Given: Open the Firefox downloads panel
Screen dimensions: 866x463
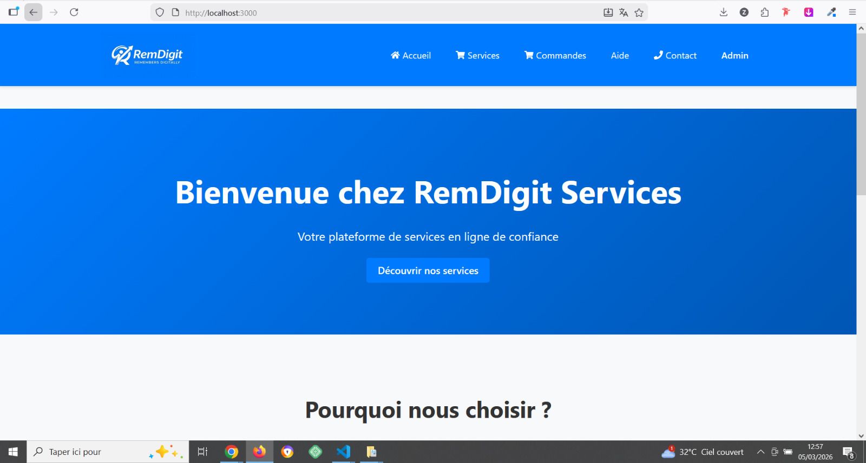Looking at the screenshot, I should point(724,12).
